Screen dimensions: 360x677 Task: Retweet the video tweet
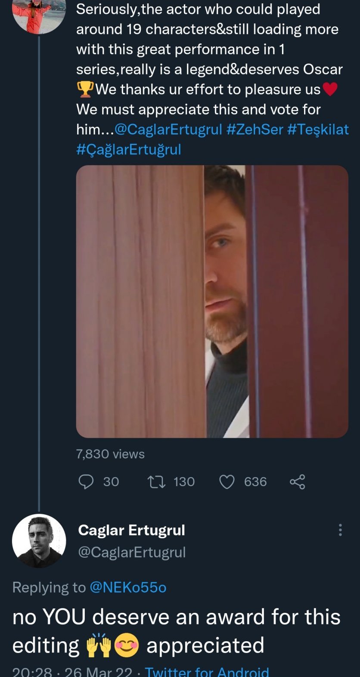coord(156,481)
